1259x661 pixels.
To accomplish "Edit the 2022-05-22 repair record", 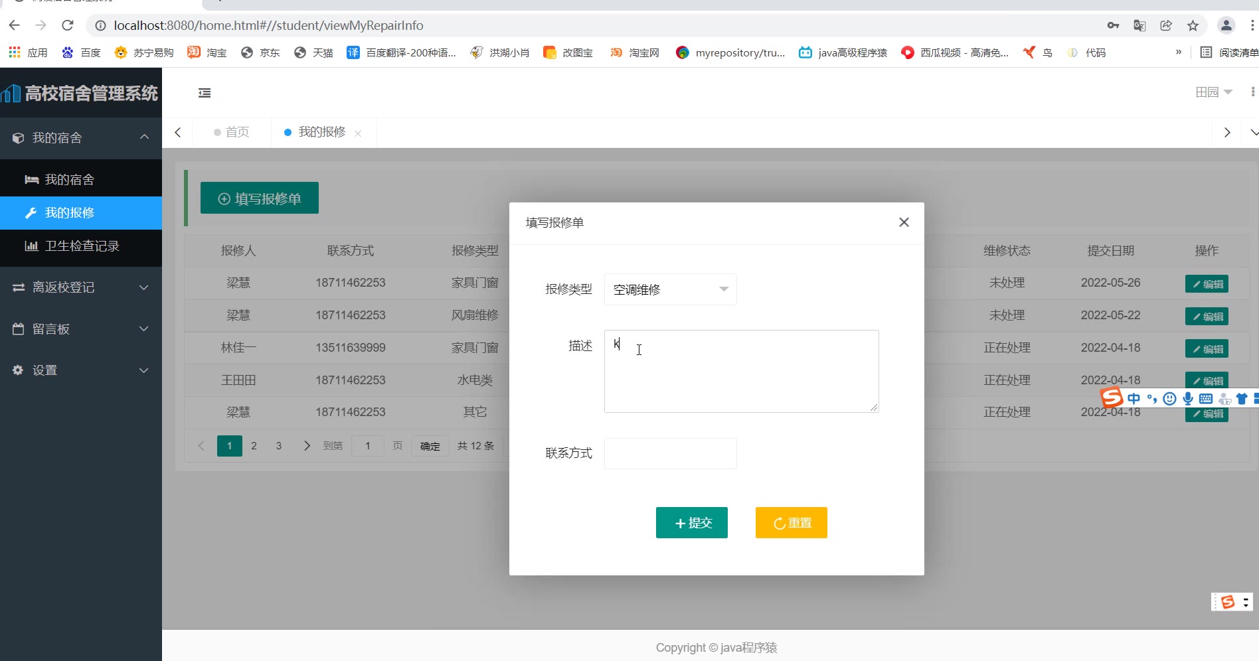I will 1207,317.
